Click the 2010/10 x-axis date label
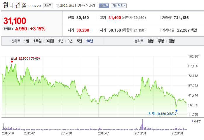 pos(8,133)
